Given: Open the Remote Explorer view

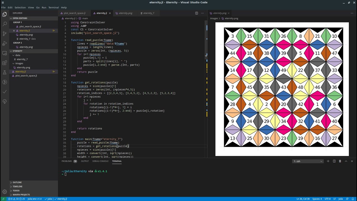Looking at the screenshot, I should click(4, 53).
